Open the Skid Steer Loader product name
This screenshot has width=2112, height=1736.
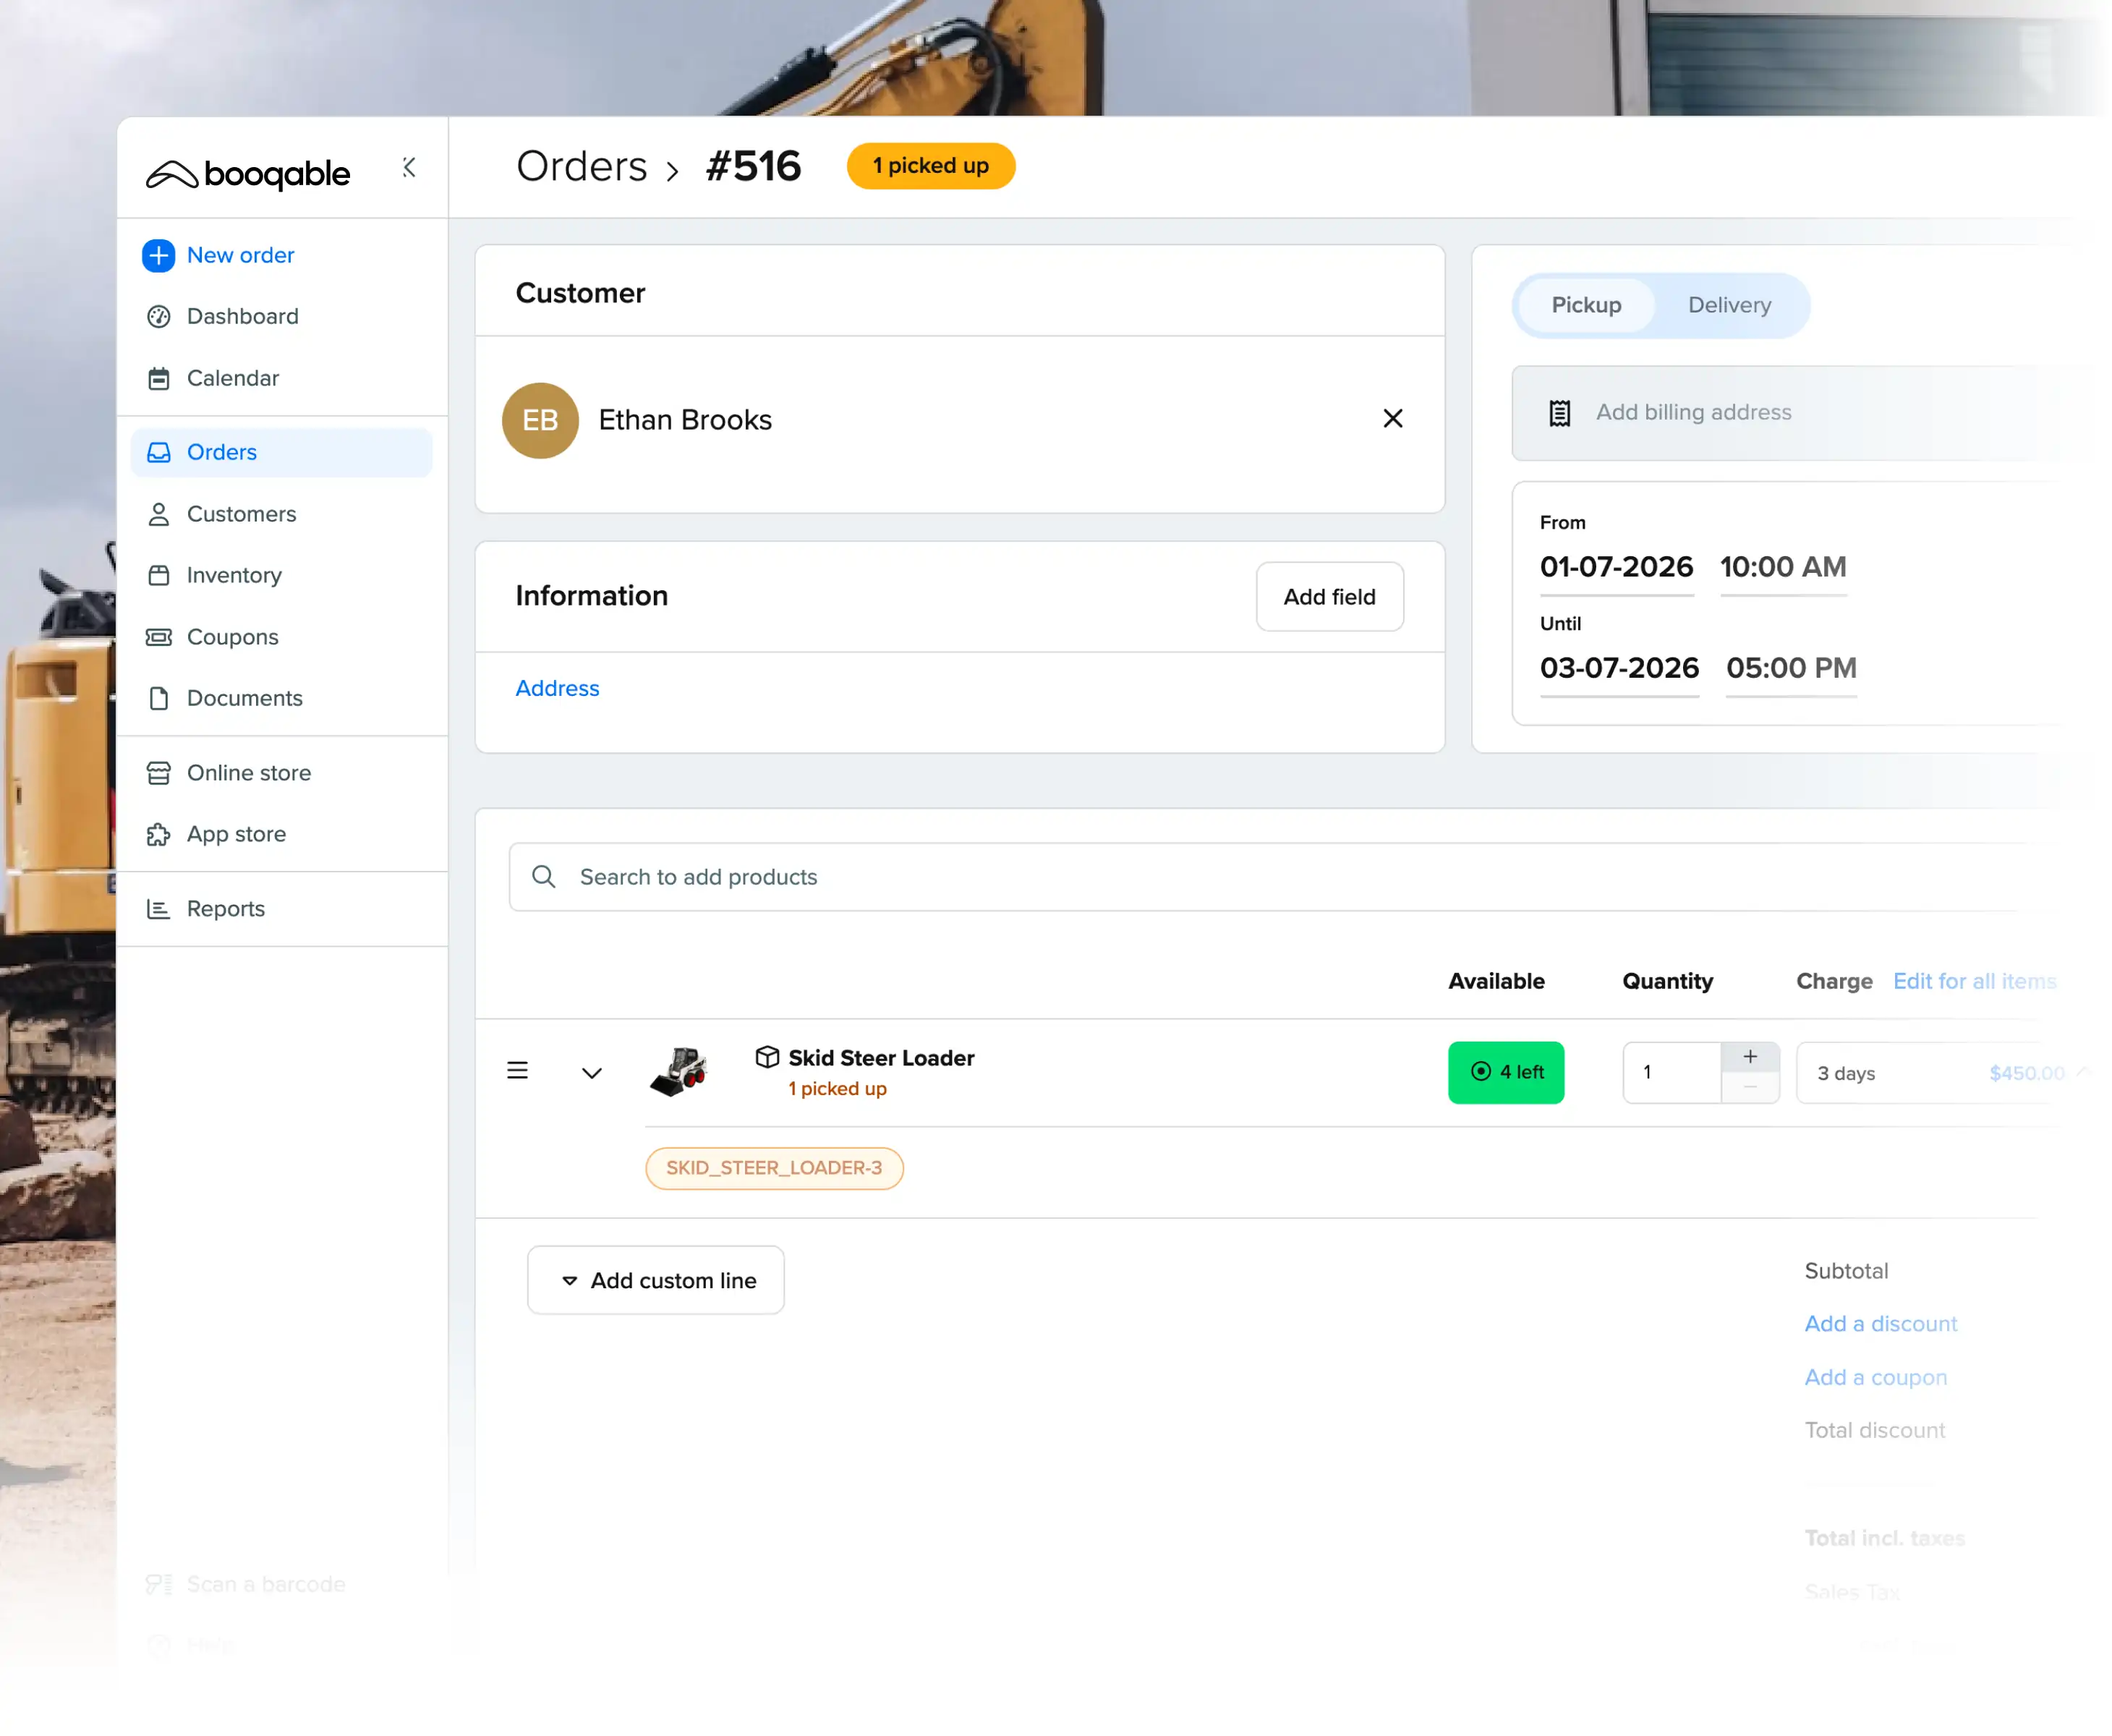881,1059
